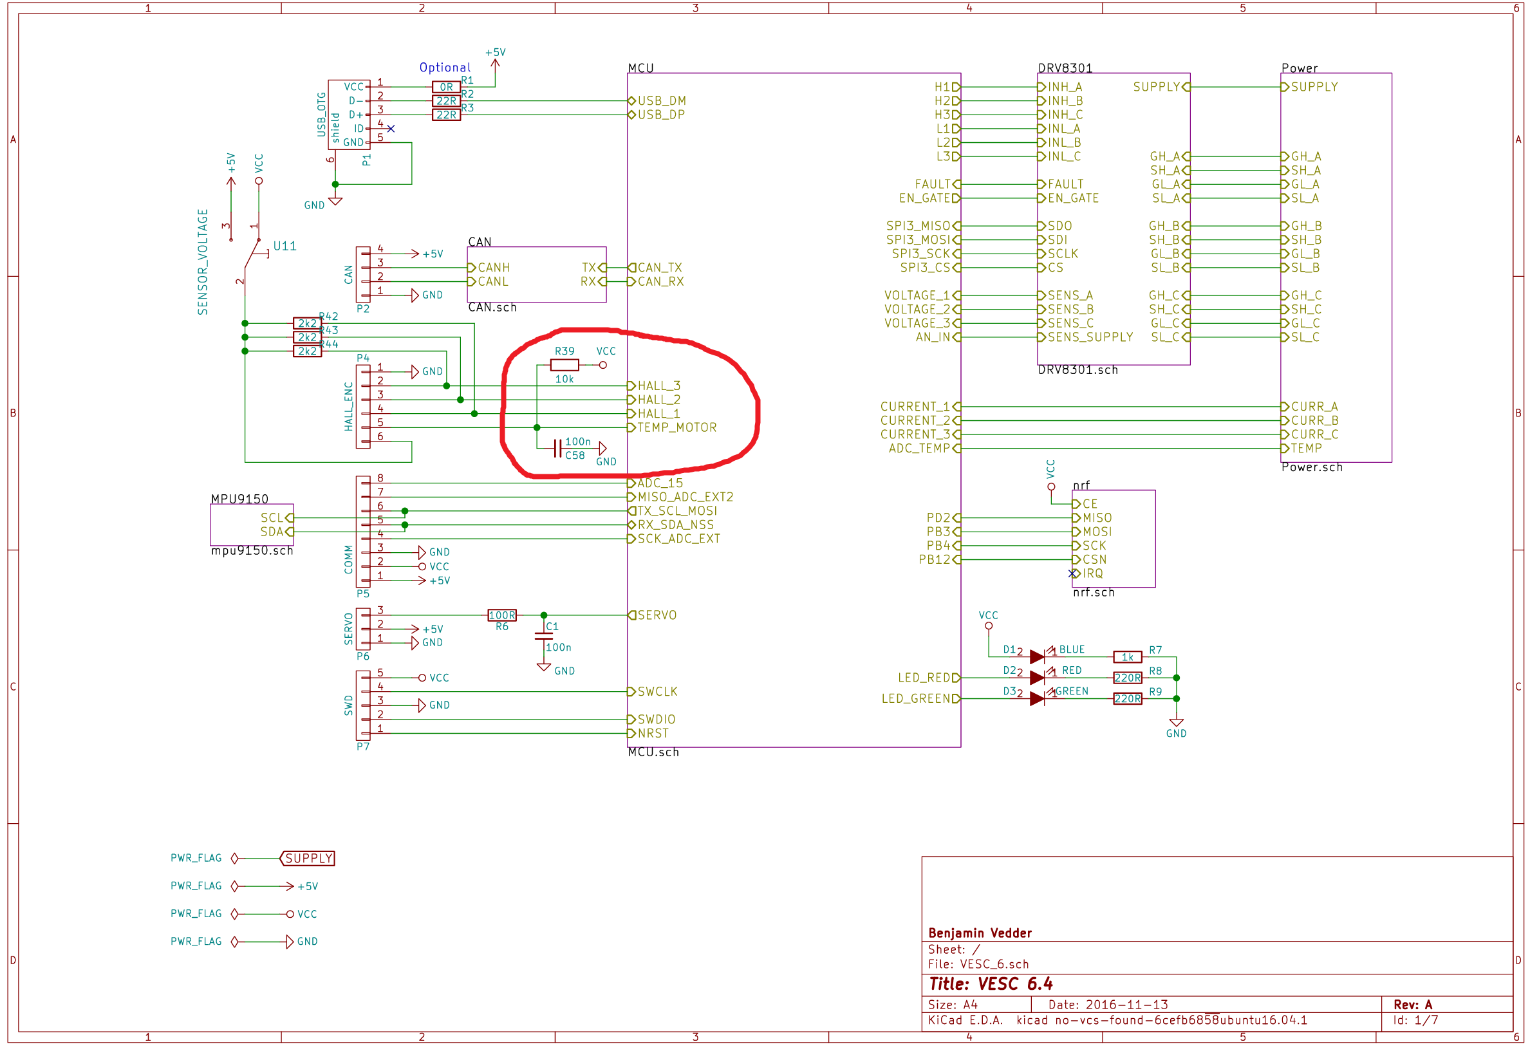The height and width of the screenshot is (1051, 1539).
Task: Select the HALL_ENC connector P4
Action: [363, 407]
